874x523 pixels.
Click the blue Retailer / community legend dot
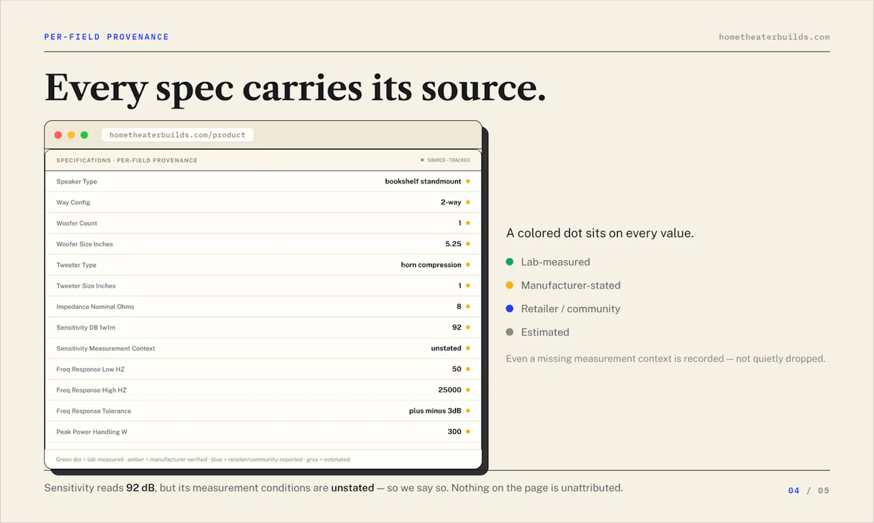[x=510, y=309]
